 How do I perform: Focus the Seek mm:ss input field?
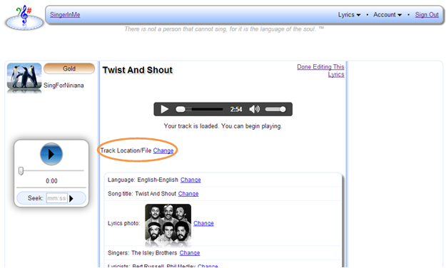point(57,198)
